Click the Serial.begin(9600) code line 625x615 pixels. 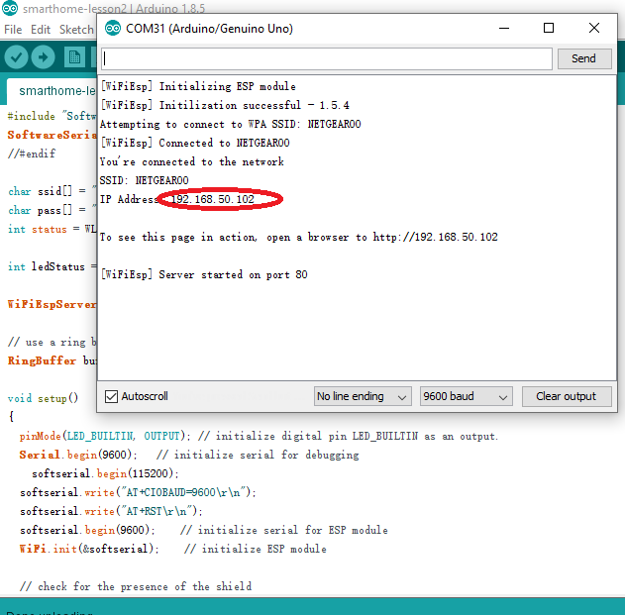(x=189, y=455)
